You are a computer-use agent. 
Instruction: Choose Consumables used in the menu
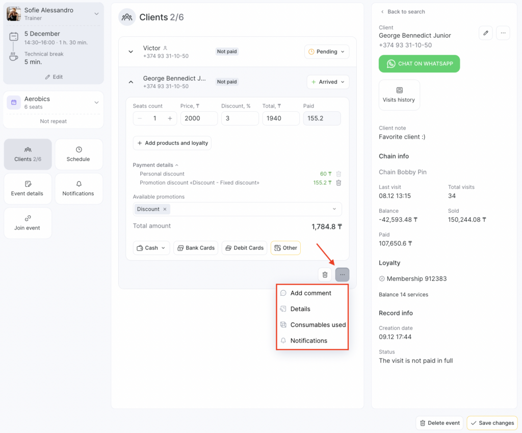(x=318, y=325)
